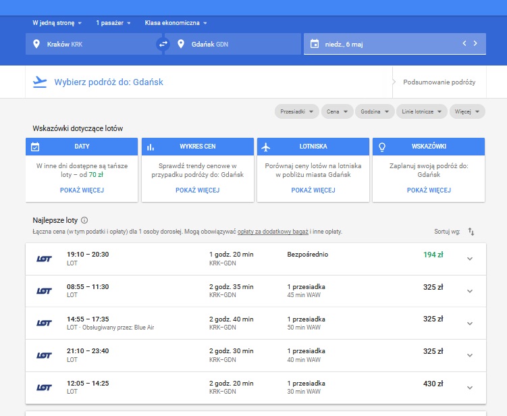Open the Cena filter
507x416 pixels.
tap(338, 111)
